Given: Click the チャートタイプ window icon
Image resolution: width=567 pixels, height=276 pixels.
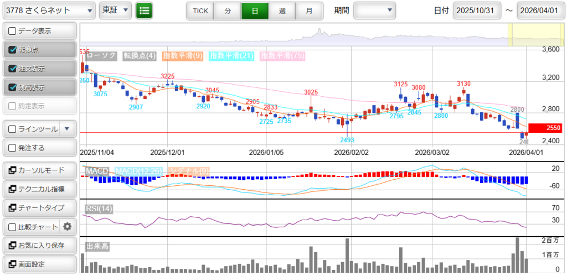Looking at the screenshot, I should [x=13, y=207].
